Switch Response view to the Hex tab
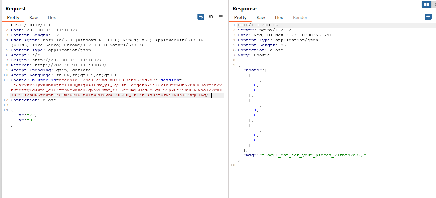 (279, 17)
